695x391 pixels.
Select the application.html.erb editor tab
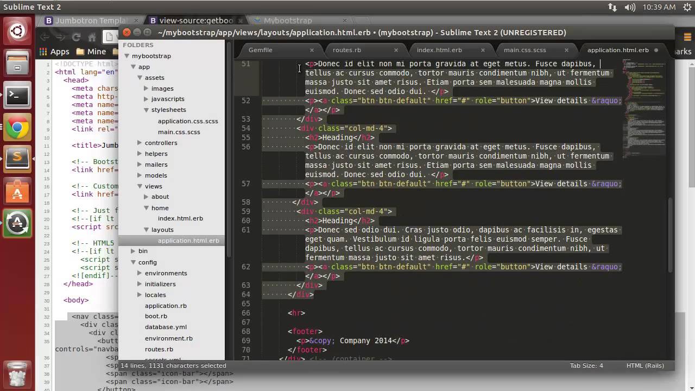[618, 50]
